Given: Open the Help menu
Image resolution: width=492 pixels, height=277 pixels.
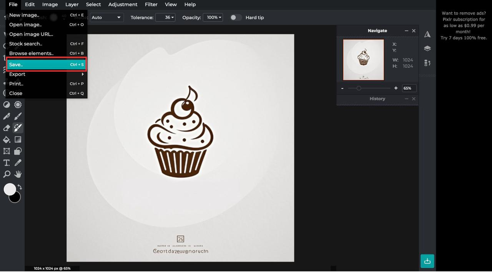Looking at the screenshot, I should 190,5.
